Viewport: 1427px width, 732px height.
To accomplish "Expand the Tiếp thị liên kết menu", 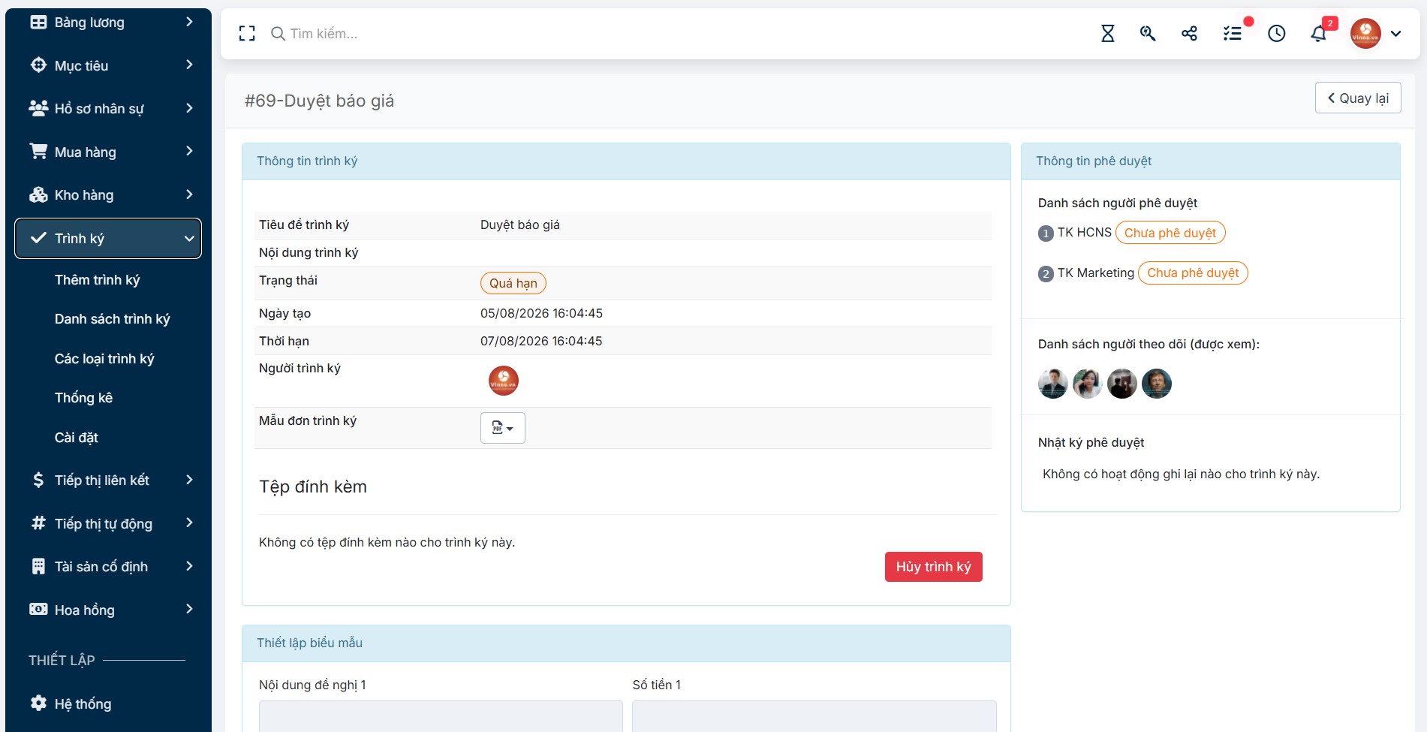I will pos(108,480).
